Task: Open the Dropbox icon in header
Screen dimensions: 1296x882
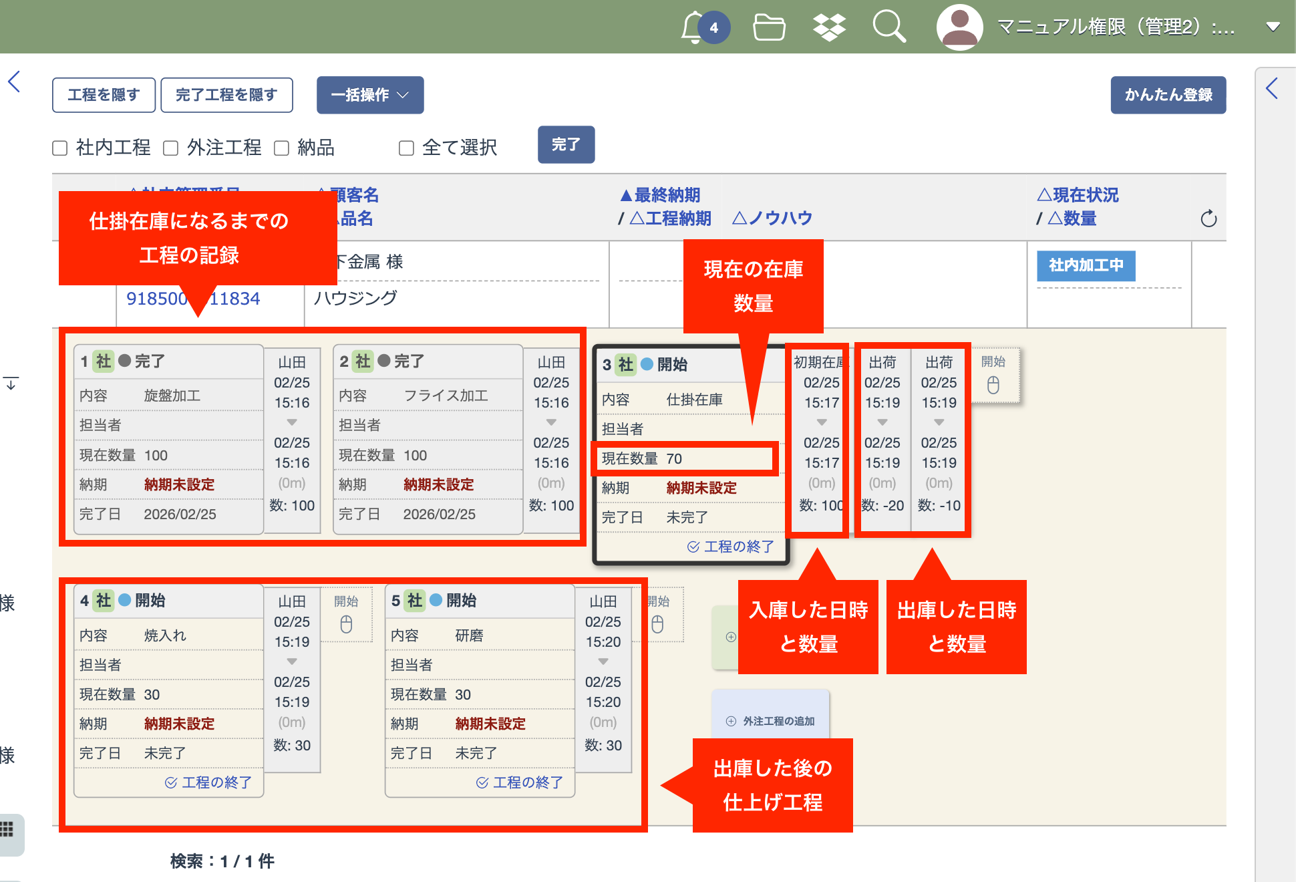Action: [x=829, y=27]
